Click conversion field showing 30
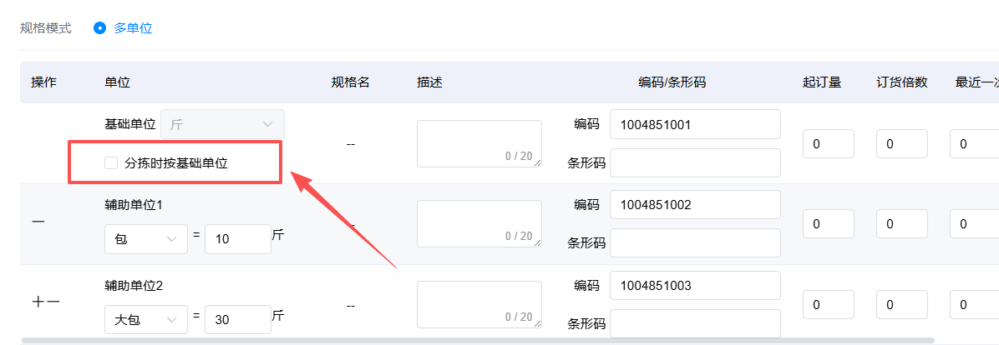 [238, 320]
